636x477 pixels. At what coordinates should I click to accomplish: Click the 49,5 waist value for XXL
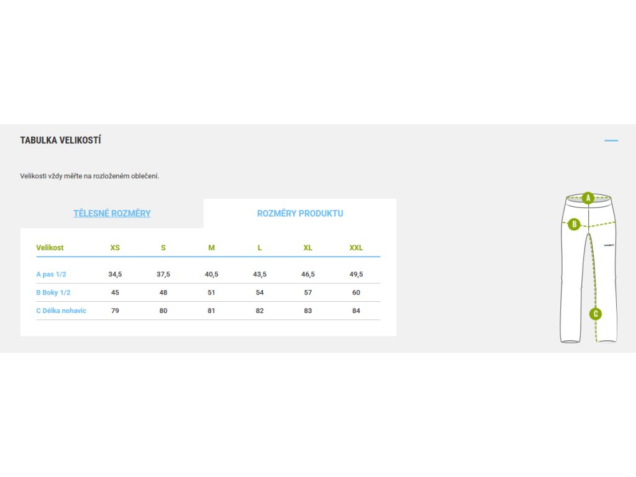point(356,274)
